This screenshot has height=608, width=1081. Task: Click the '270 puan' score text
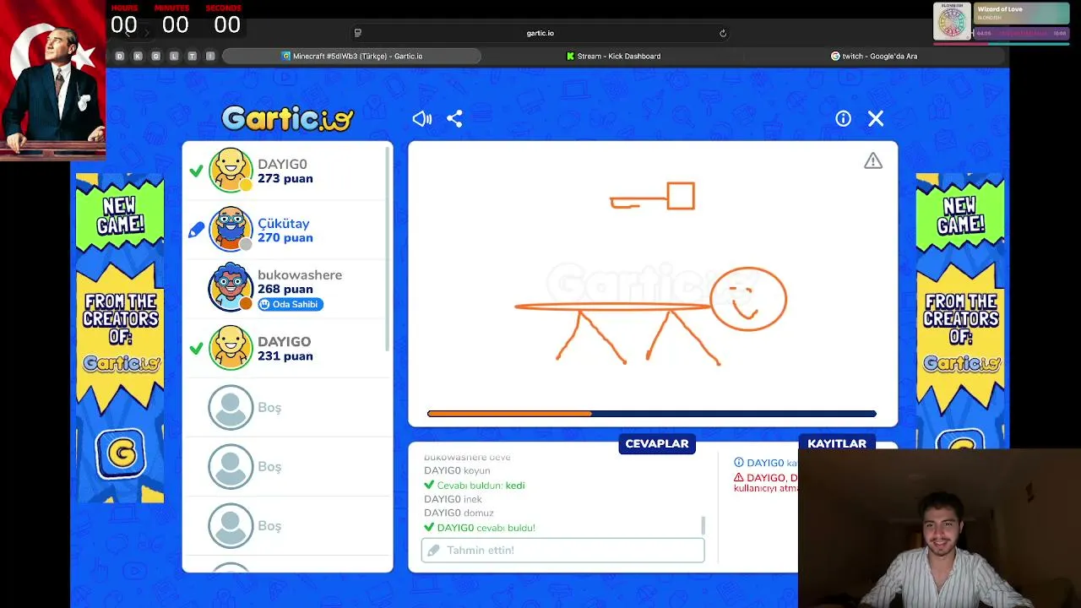point(285,238)
